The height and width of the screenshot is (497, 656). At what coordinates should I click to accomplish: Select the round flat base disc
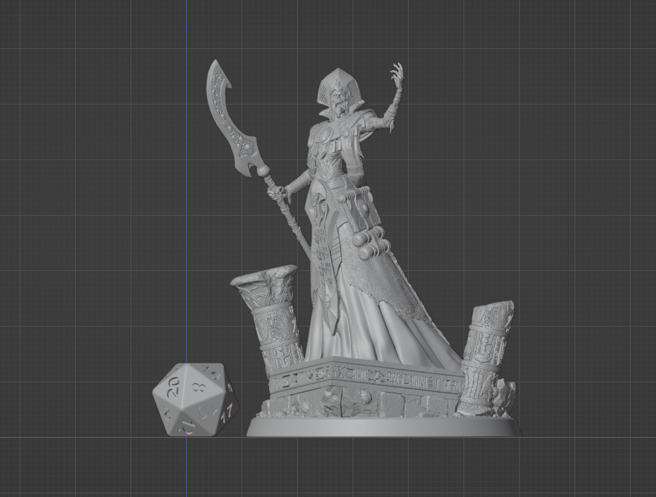pos(384,428)
